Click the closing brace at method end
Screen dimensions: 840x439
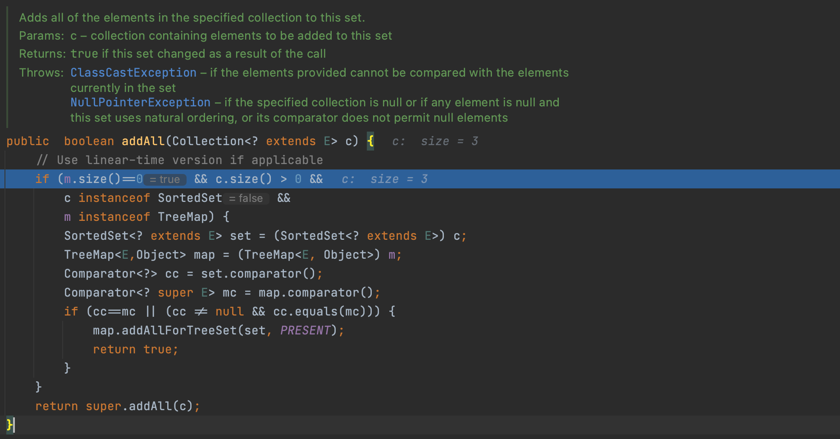[x=10, y=425]
